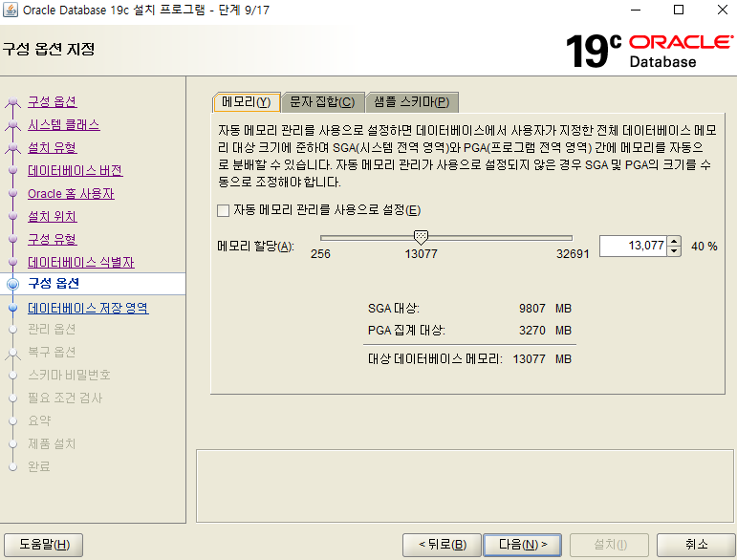
Task: Click the Java icon in the title bar
Action: pos(11,10)
